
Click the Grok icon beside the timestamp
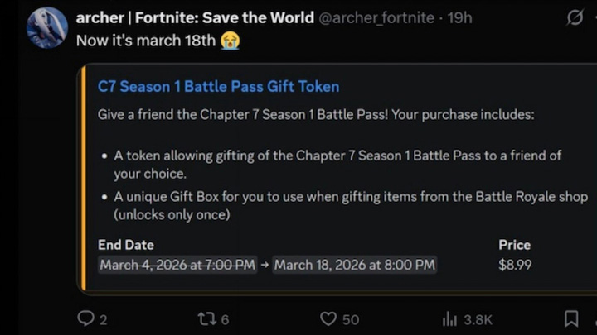point(574,17)
